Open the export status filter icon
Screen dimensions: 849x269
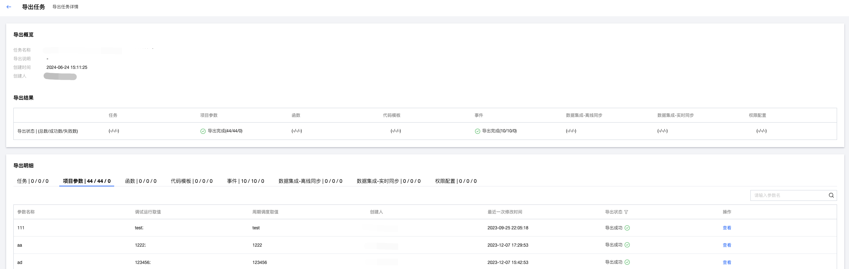pyautogui.click(x=626, y=212)
